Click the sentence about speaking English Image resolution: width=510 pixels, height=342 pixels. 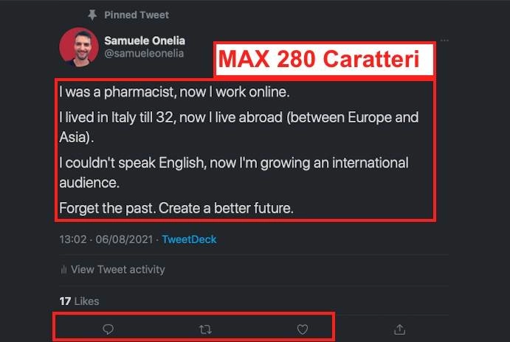click(234, 170)
